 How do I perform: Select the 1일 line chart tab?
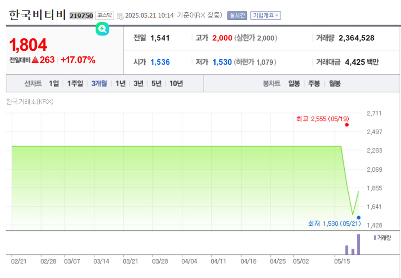(54, 84)
